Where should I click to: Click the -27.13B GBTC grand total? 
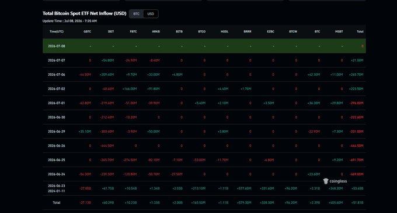pos(85,203)
